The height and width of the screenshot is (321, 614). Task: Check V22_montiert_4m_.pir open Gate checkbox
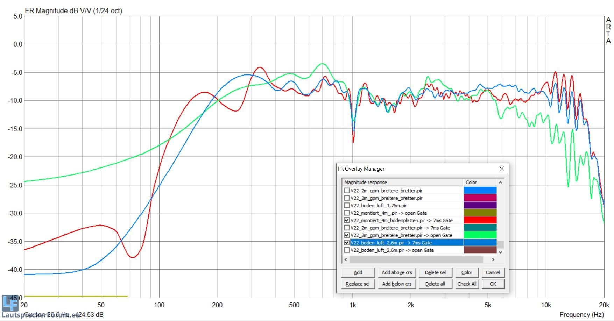point(347,213)
